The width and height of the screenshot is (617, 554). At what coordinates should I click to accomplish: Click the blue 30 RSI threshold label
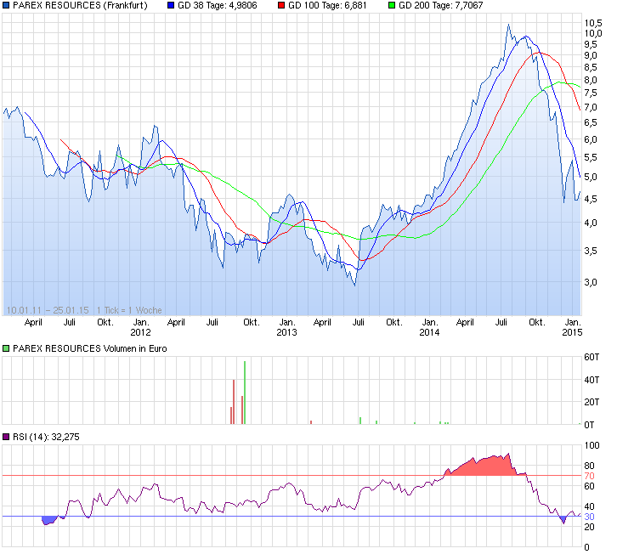[x=589, y=517]
